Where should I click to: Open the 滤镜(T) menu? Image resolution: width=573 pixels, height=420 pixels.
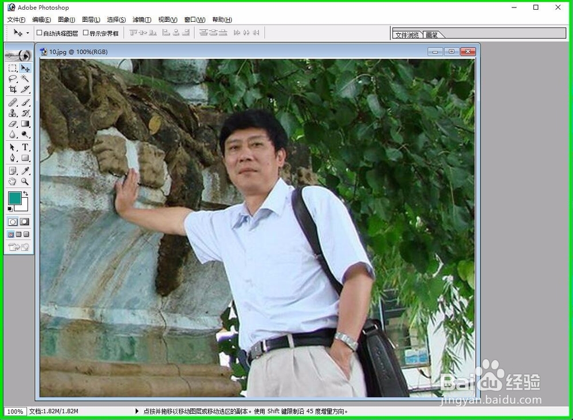tap(142, 19)
